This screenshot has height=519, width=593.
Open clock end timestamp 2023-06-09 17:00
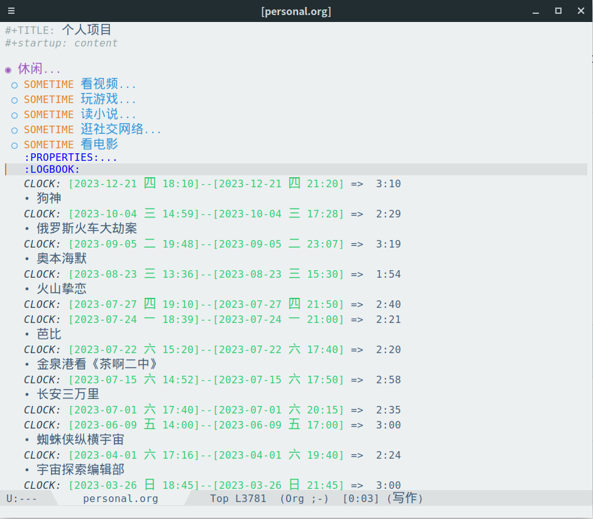[x=279, y=425]
